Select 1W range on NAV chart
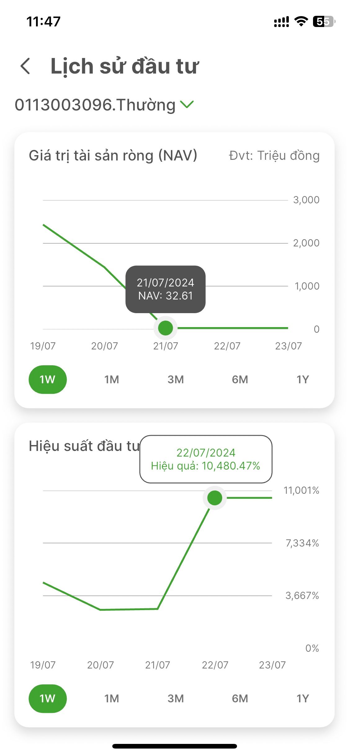This screenshot has width=349, height=756. 47,379
